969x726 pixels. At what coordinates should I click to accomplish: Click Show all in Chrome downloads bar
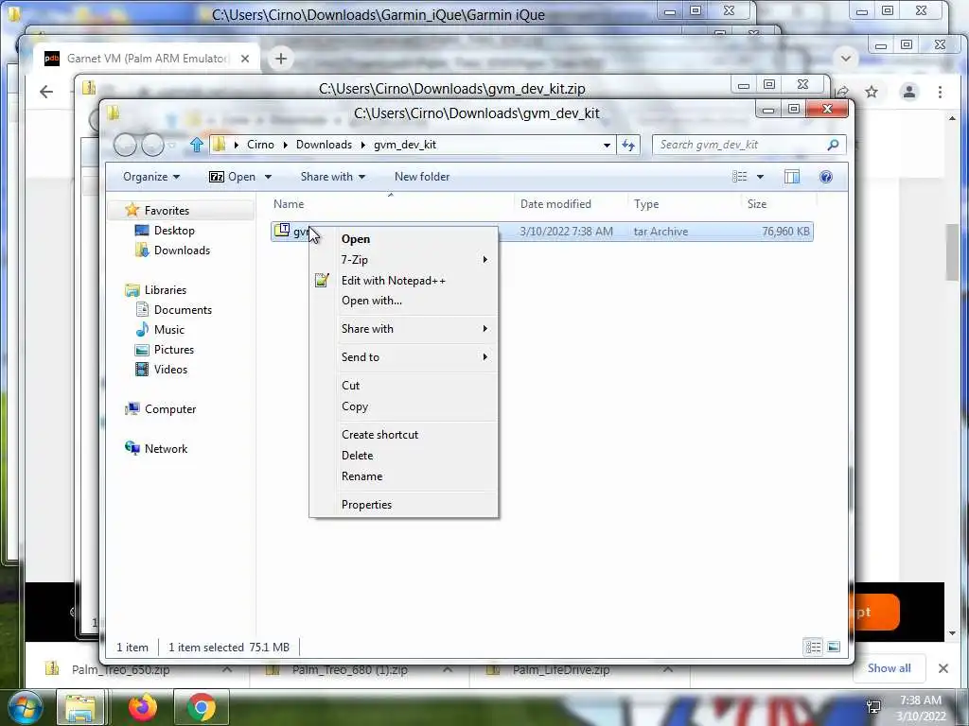pos(889,668)
